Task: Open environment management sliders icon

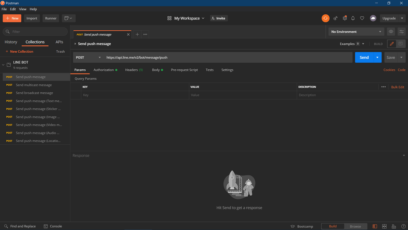Action: 401,32
